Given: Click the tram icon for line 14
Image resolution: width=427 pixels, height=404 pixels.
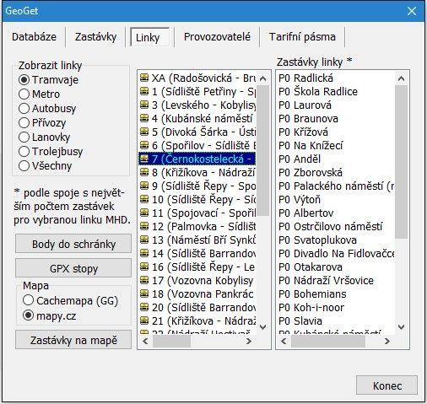Looking at the screenshot, I should click(x=144, y=253).
